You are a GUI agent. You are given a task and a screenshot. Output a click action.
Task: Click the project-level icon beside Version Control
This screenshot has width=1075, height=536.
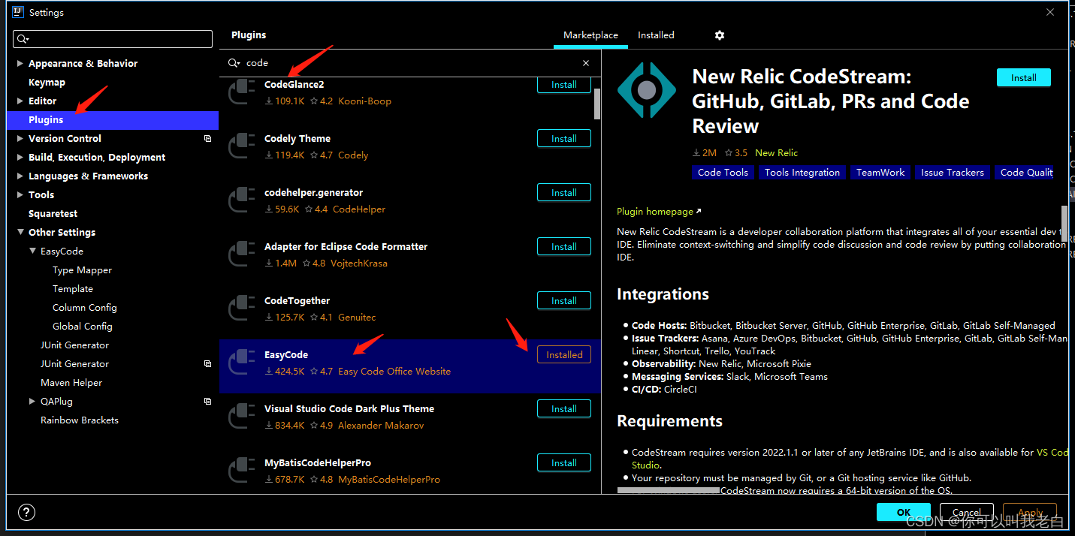coord(208,139)
